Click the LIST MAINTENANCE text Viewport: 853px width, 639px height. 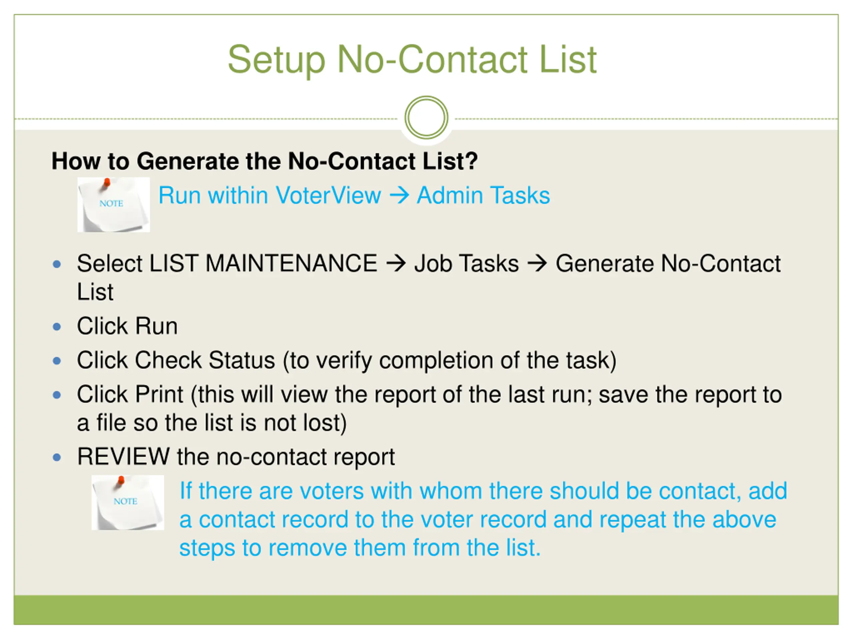click(263, 264)
